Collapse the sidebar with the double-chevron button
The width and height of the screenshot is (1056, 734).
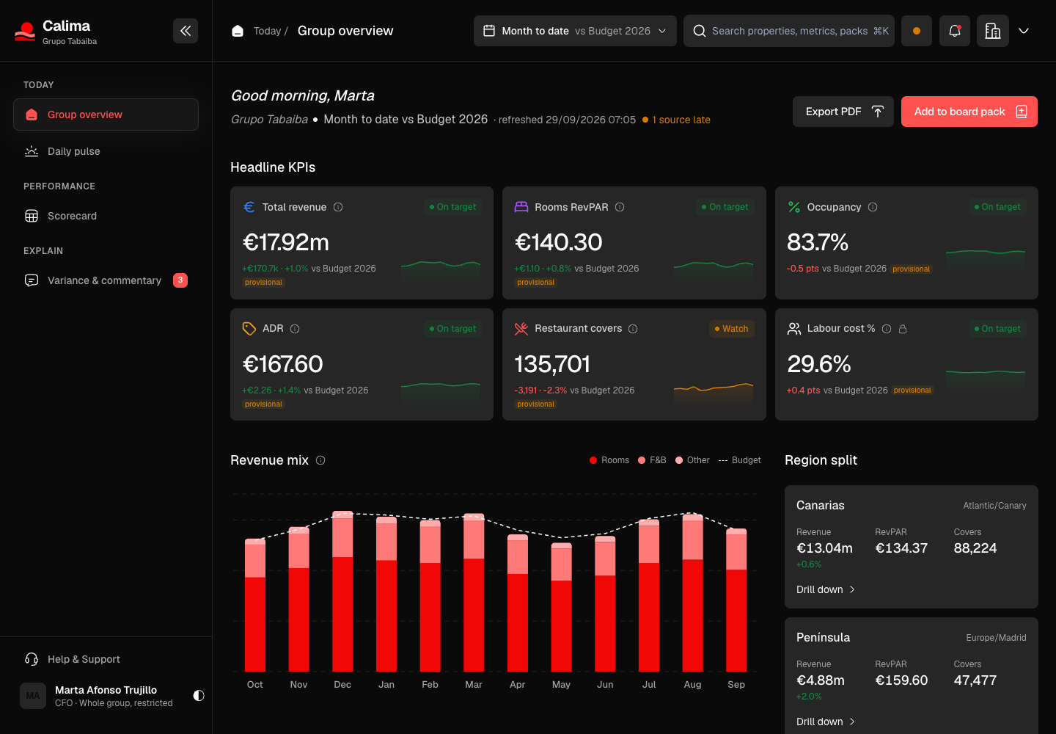[186, 31]
